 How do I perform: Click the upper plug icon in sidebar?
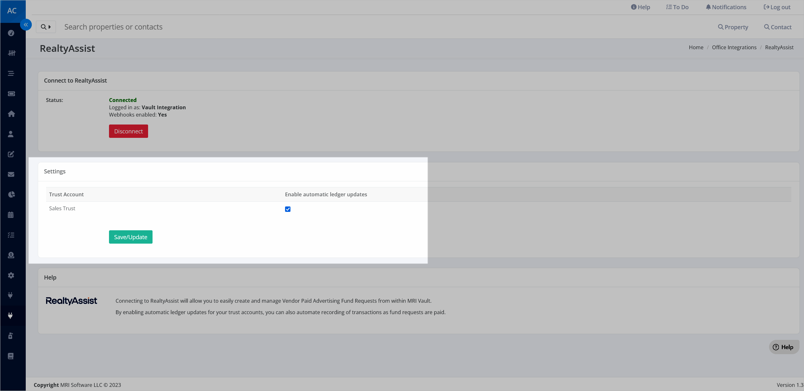point(10,295)
